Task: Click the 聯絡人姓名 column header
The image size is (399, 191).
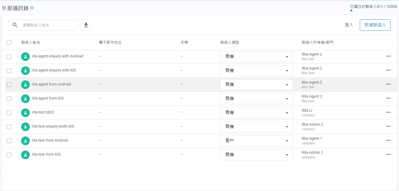Action: pos(31,42)
